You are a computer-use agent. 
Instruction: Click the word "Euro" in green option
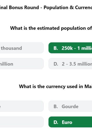tap(67, 122)
